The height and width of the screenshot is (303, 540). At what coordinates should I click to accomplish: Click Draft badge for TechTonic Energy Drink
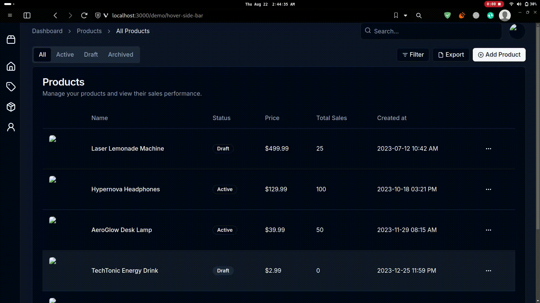pyautogui.click(x=223, y=271)
